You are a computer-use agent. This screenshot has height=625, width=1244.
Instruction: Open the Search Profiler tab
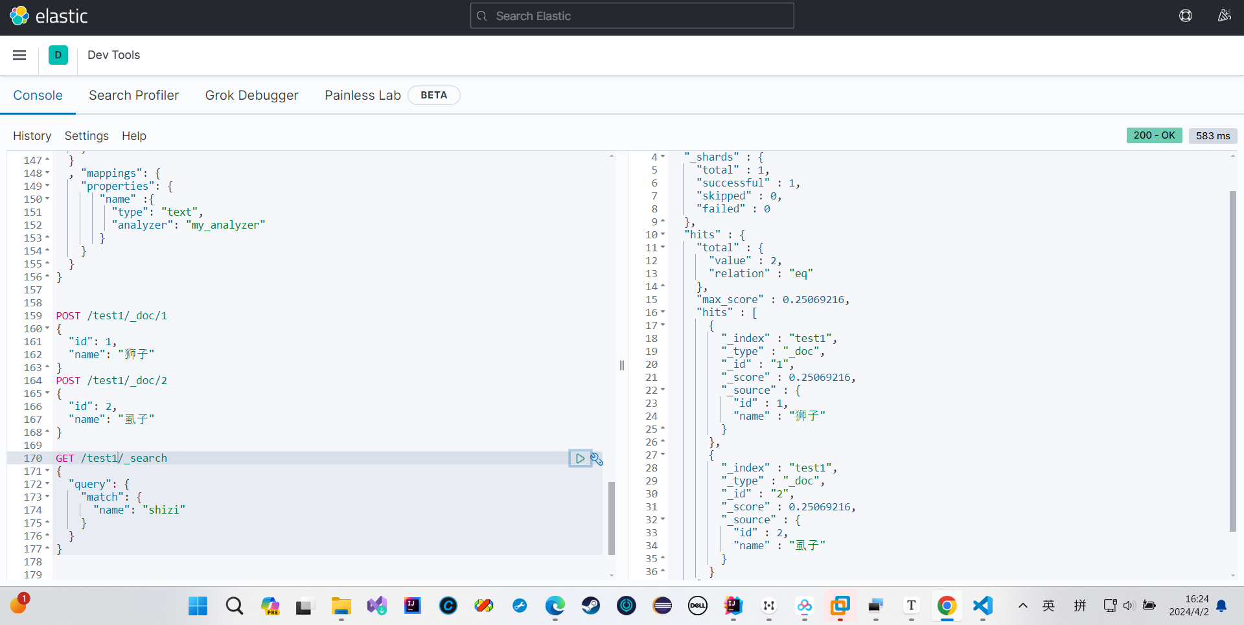(x=133, y=95)
